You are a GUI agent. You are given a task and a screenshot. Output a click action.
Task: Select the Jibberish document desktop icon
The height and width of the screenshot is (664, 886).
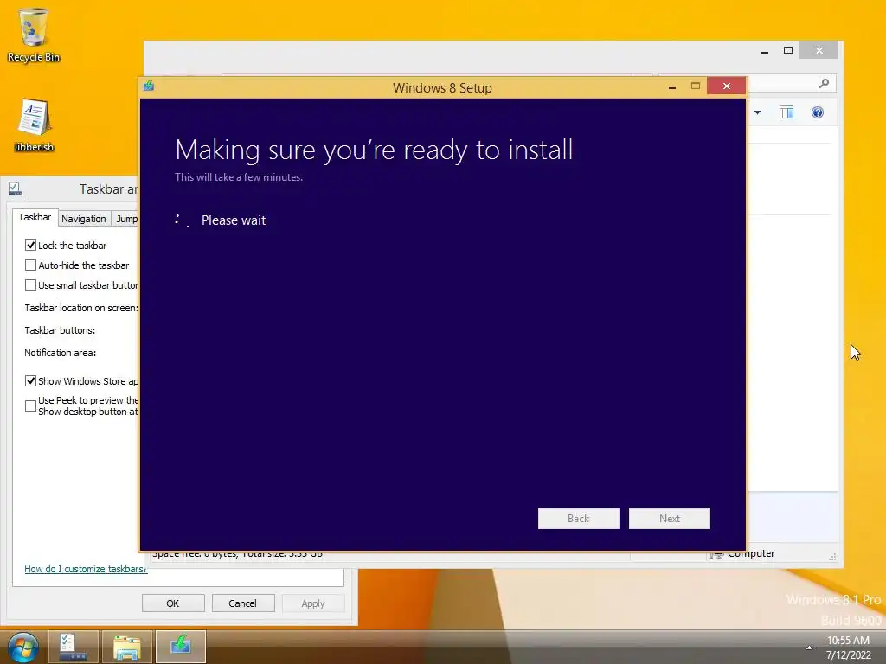(x=34, y=125)
